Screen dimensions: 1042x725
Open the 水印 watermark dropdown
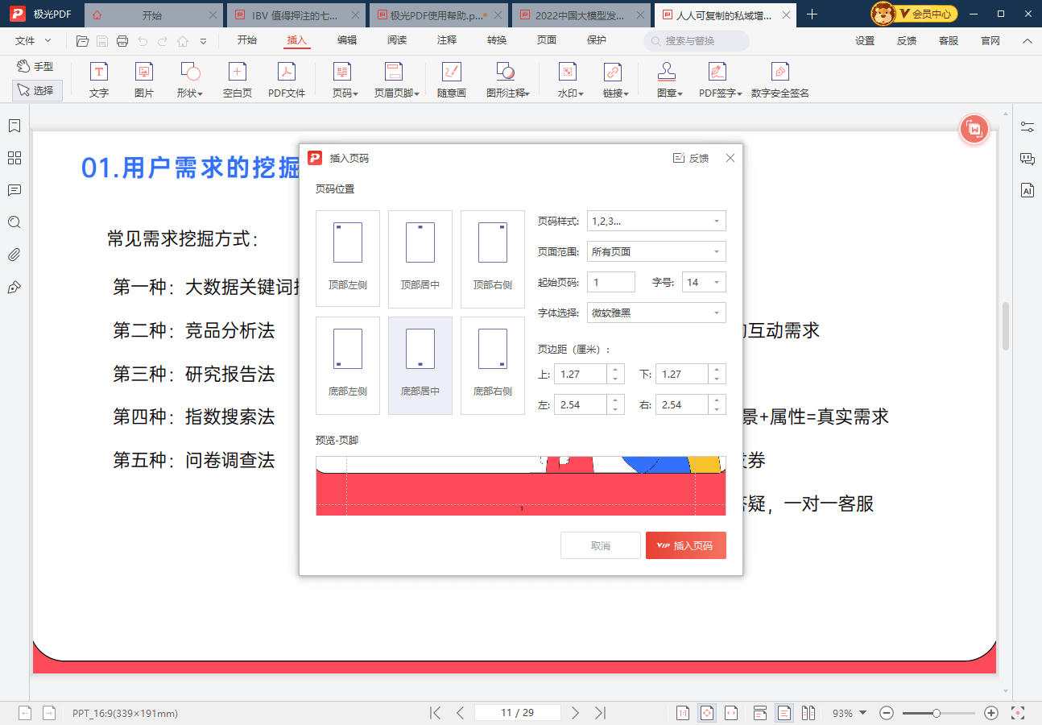point(570,81)
